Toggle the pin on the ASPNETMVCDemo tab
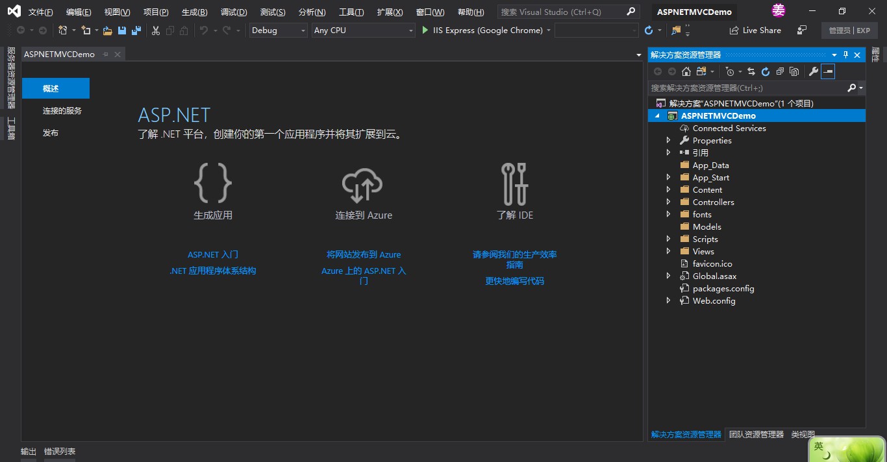Screen dimensions: 887x462 pyautogui.click(x=106, y=55)
